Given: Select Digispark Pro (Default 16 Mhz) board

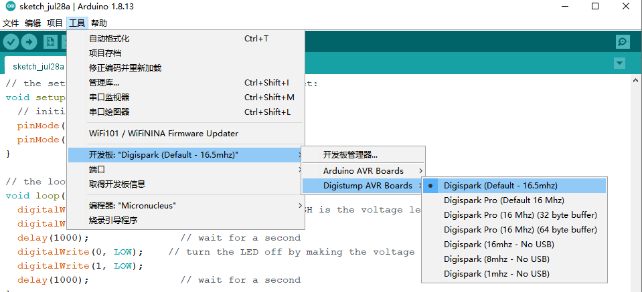Looking at the screenshot, I should (x=514, y=200).
